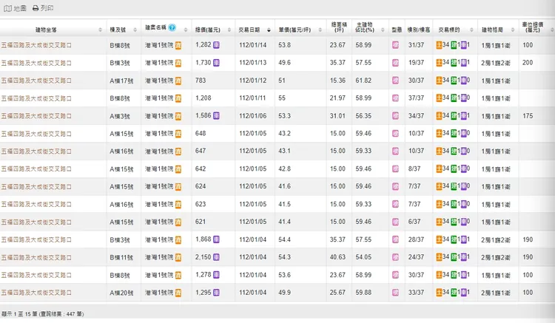555x323 pixels.
Task: Select the parking price cell 175
Action: (x=528, y=115)
